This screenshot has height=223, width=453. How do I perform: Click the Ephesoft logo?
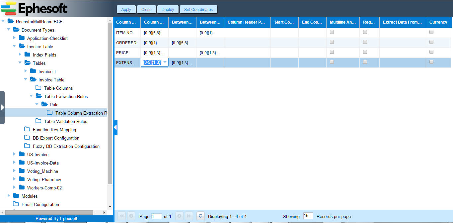pos(34,9)
